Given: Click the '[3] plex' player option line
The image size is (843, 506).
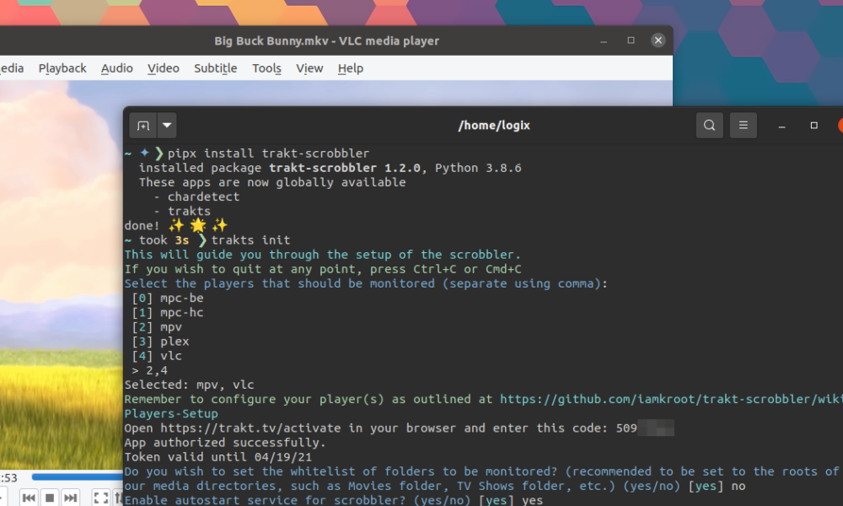Looking at the screenshot, I should (x=160, y=342).
